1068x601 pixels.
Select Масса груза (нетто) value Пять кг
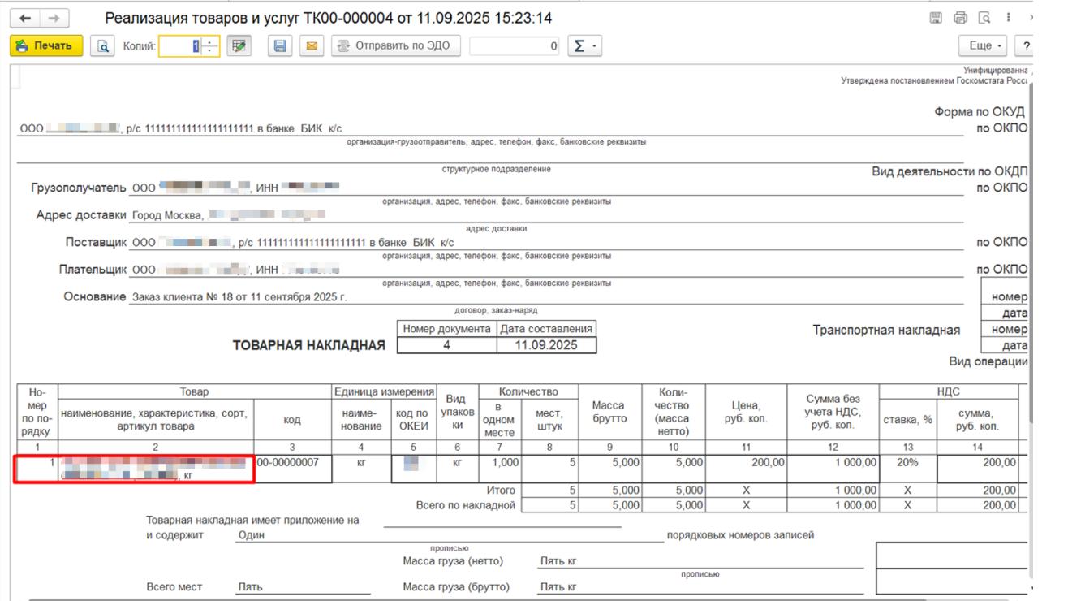tap(558, 561)
